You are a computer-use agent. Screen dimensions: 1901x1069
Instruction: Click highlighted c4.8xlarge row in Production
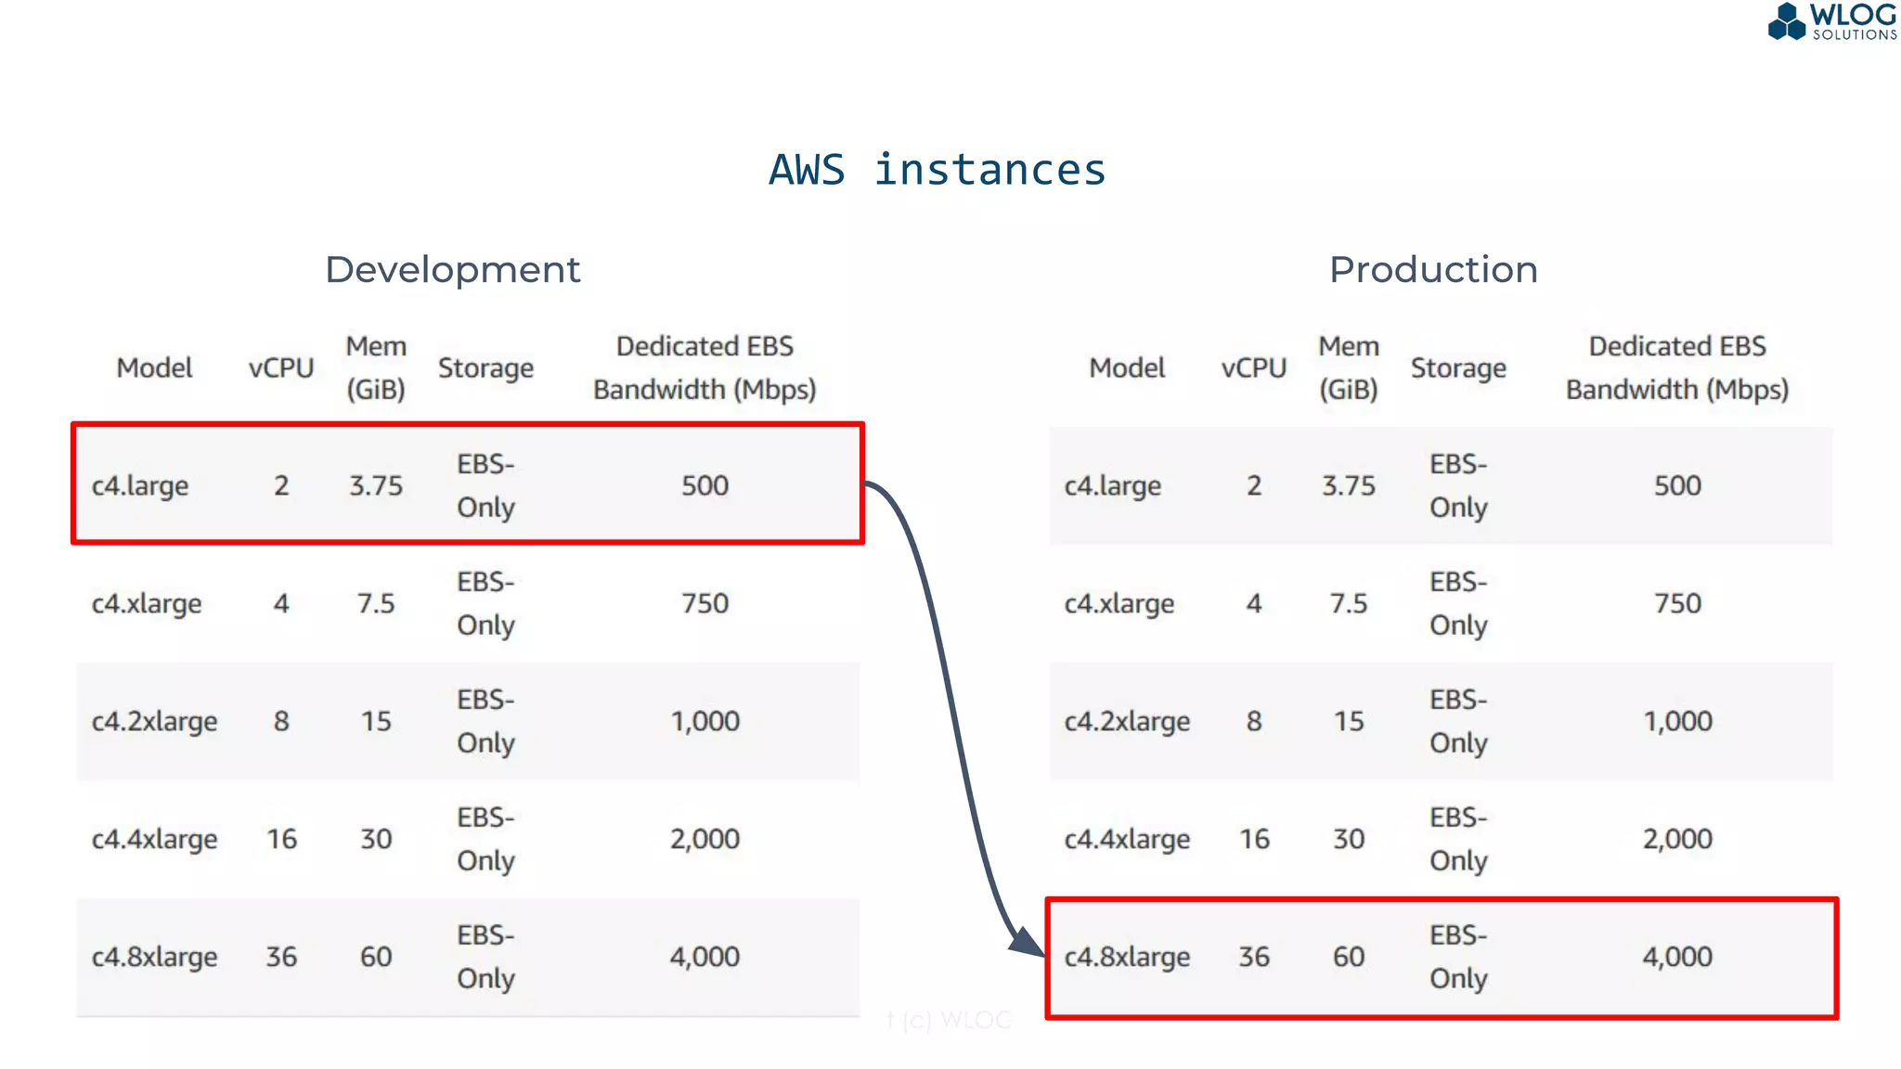point(1442,958)
